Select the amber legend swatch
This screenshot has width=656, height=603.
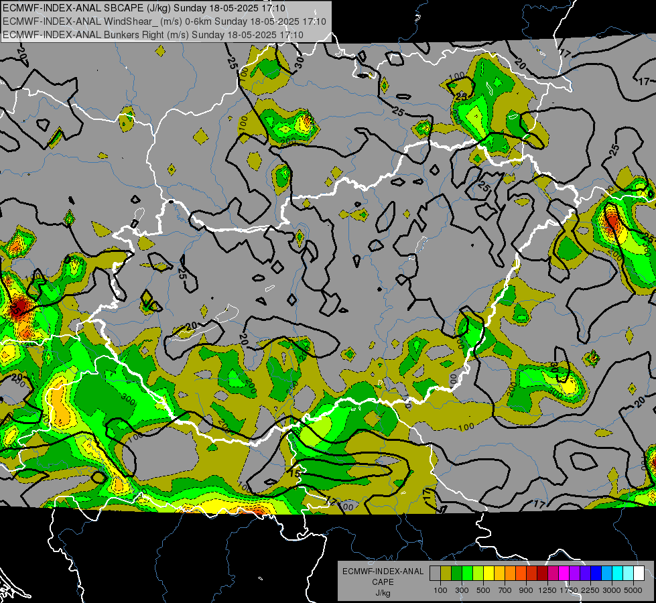tap(499, 574)
